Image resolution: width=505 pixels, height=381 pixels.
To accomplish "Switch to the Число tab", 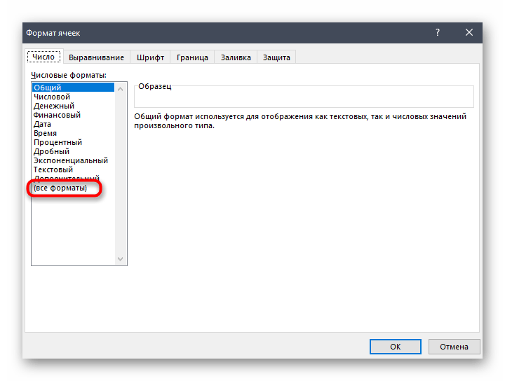I will click(x=43, y=57).
